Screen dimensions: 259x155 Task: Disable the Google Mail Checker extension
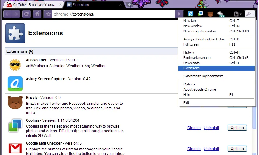pyautogui.click(x=194, y=149)
